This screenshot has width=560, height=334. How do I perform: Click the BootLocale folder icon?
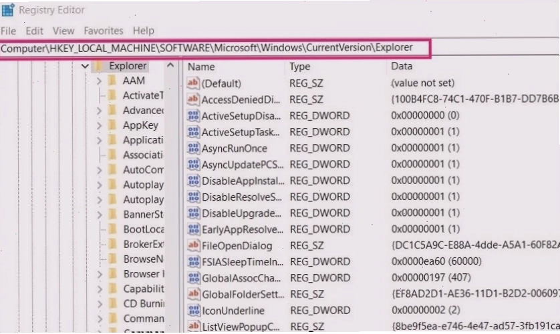(x=112, y=229)
